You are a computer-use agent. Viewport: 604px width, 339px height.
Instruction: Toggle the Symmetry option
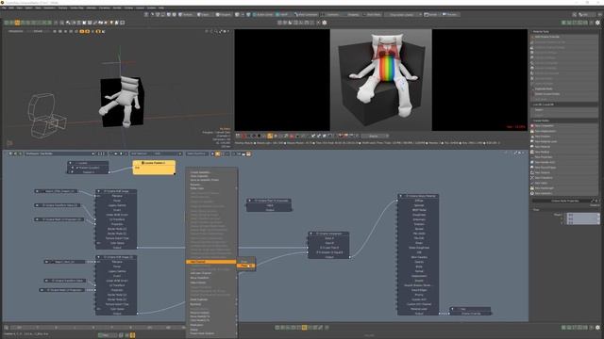tap(333, 15)
